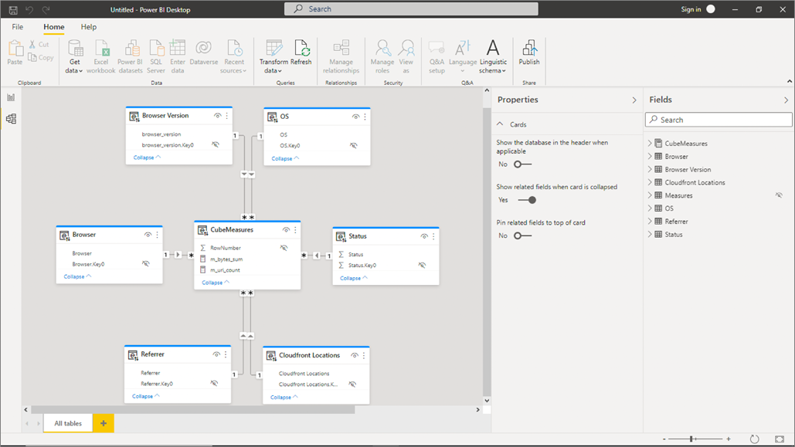This screenshot has height=447, width=795.
Task: Open the Linguistic schema menu
Action: (x=493, y=57)
